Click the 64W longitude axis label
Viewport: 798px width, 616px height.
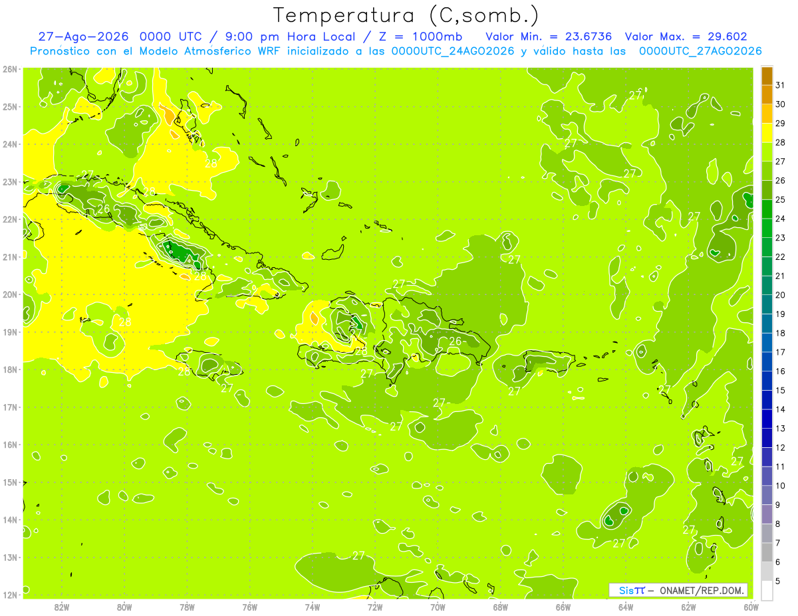click(x=626, y=607)
